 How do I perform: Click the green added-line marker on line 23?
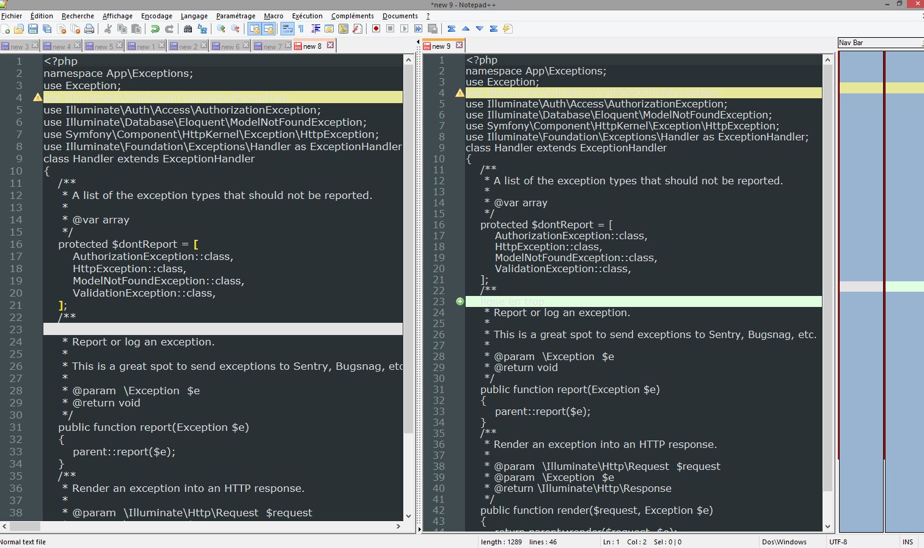[460, 301]
